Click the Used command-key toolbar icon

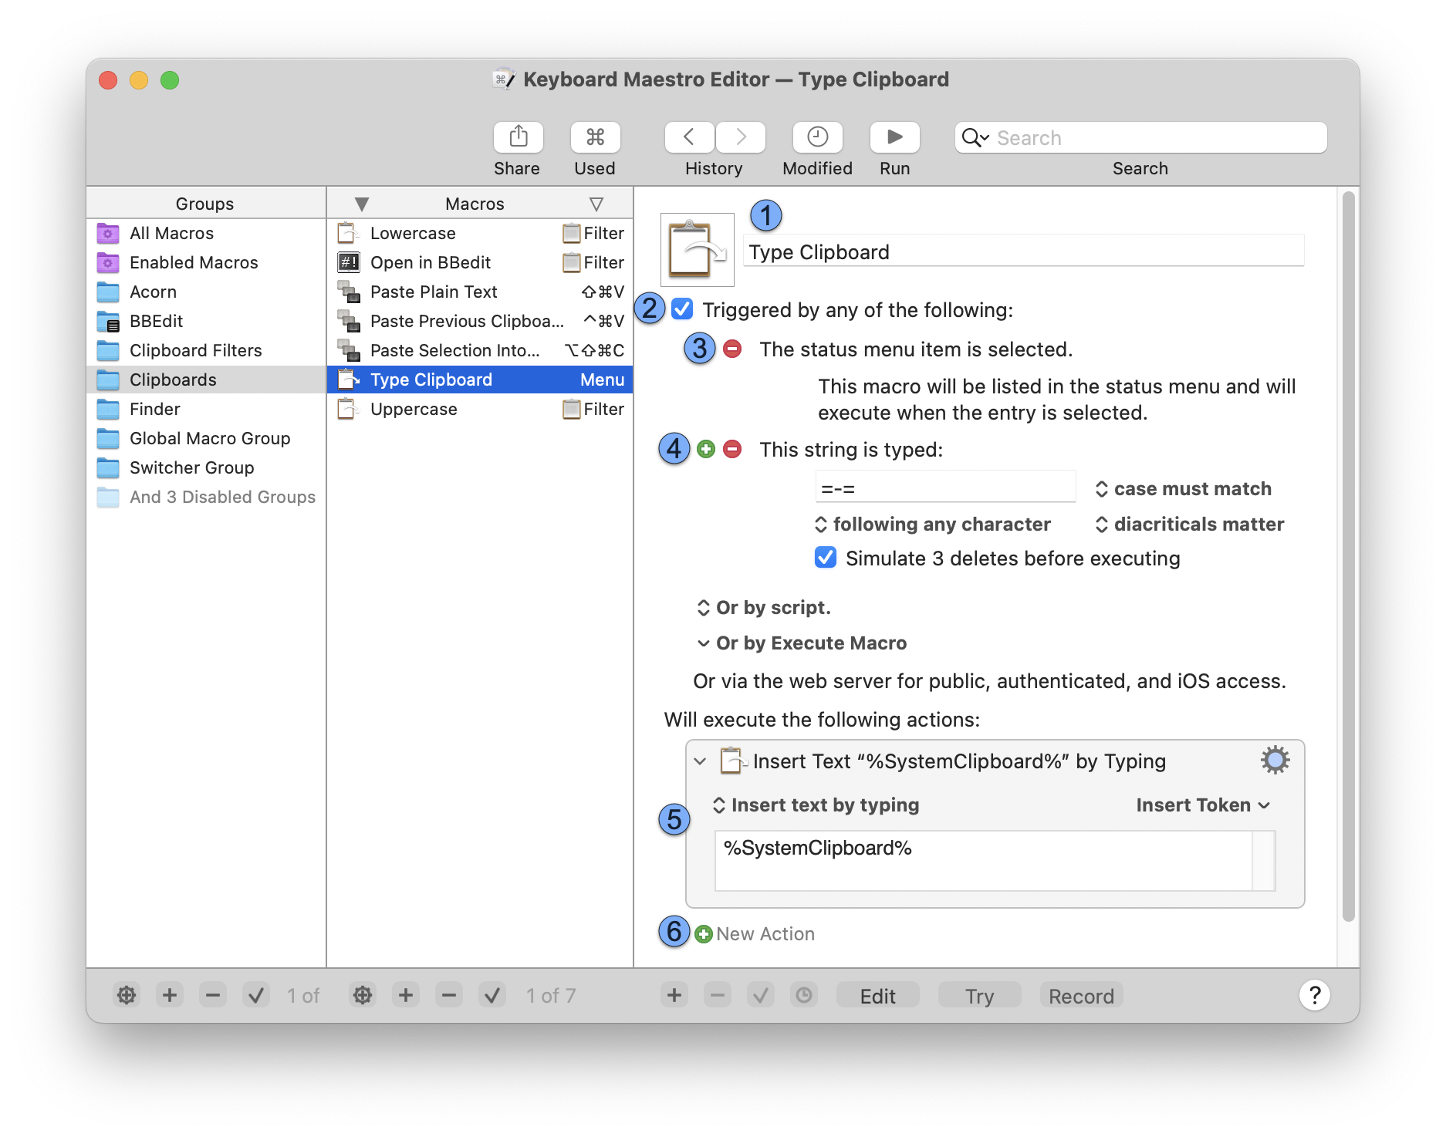(595, 137)
